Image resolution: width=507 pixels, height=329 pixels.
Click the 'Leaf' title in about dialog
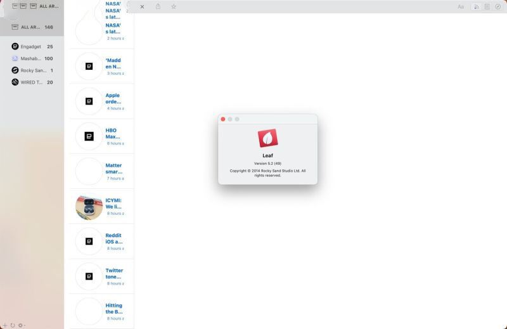[267, 155]
